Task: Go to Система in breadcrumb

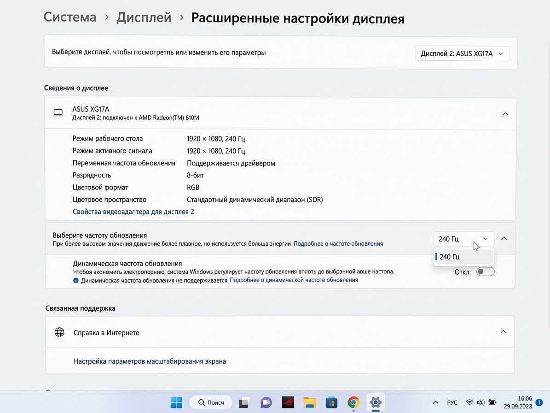Action: tap(70, 17)
